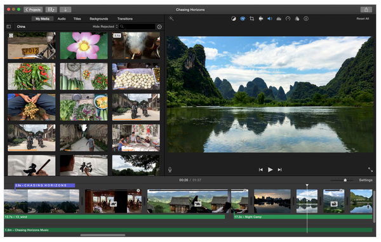Play the movie in the viewer
This screenshot has width=381, height=242.
(x=270, y=170)
